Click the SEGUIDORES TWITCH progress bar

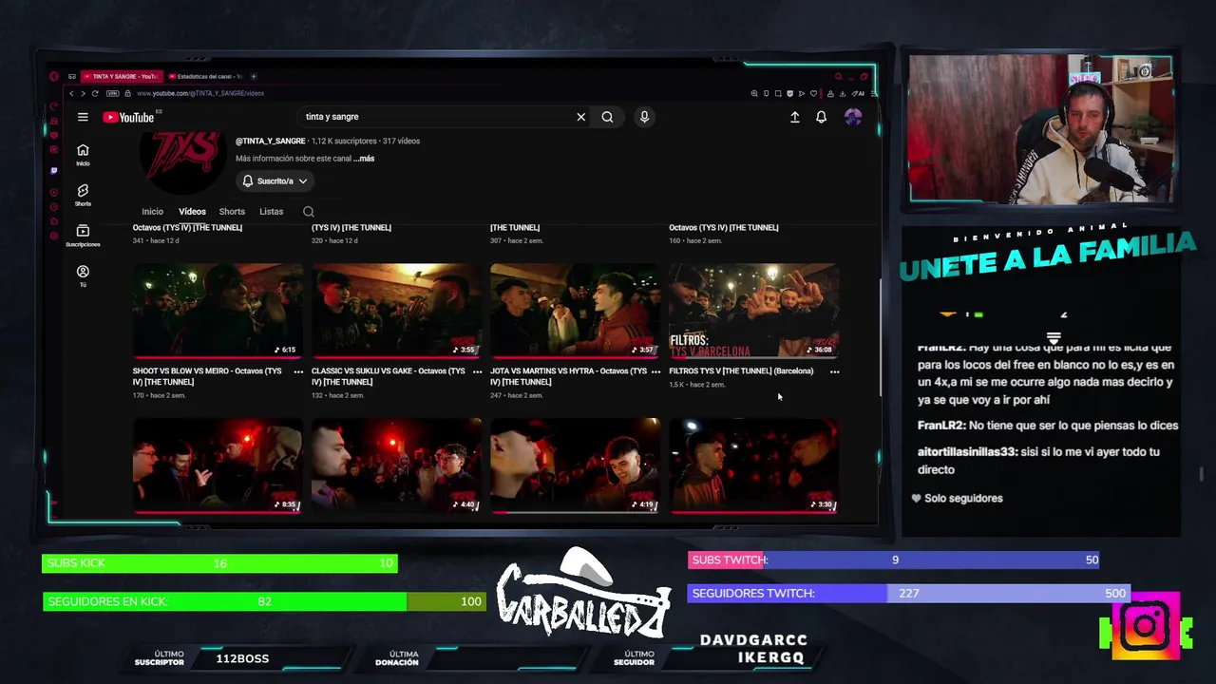(x=909, y=593)
